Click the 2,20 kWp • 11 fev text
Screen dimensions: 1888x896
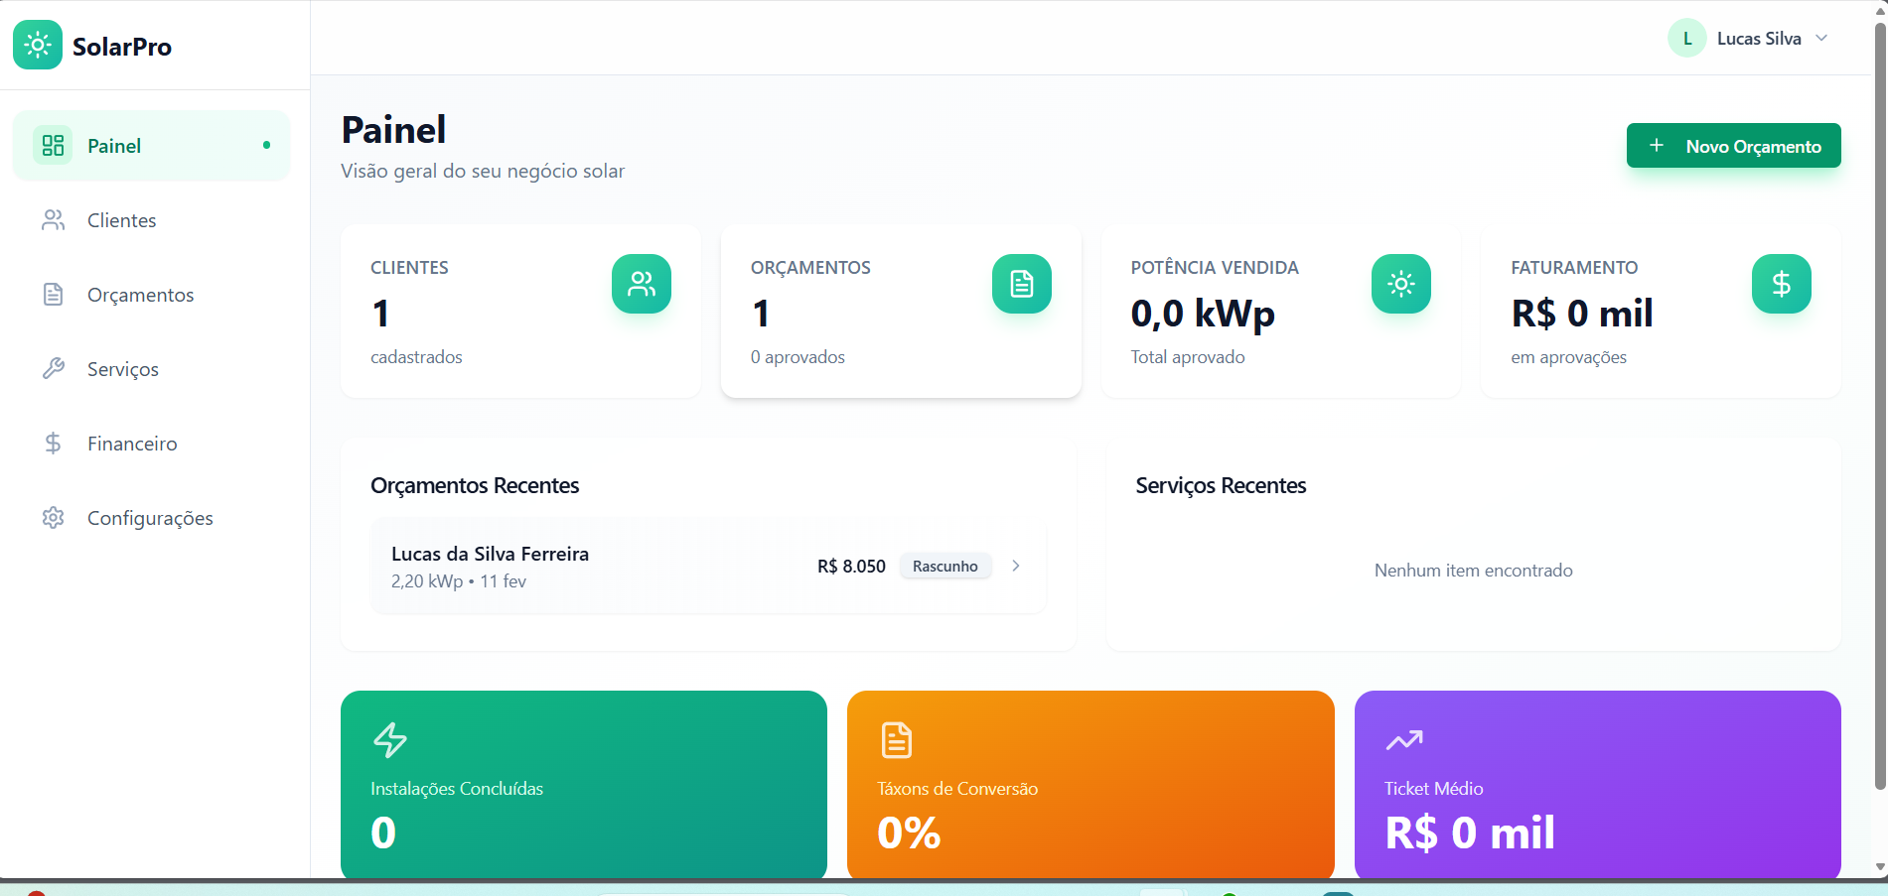click(x=459, y=581)
